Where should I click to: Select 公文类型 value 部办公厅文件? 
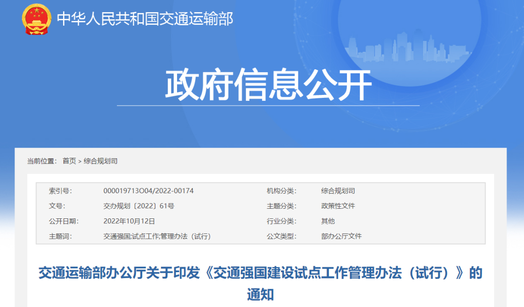pos(341,236)
